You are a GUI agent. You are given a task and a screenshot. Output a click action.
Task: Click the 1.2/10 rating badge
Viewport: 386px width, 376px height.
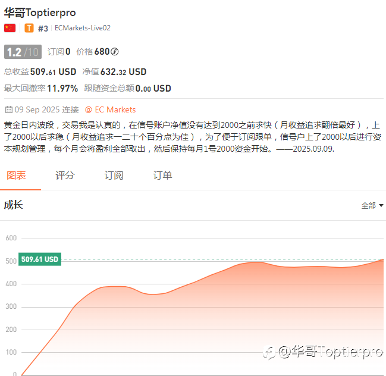point(23,52)
